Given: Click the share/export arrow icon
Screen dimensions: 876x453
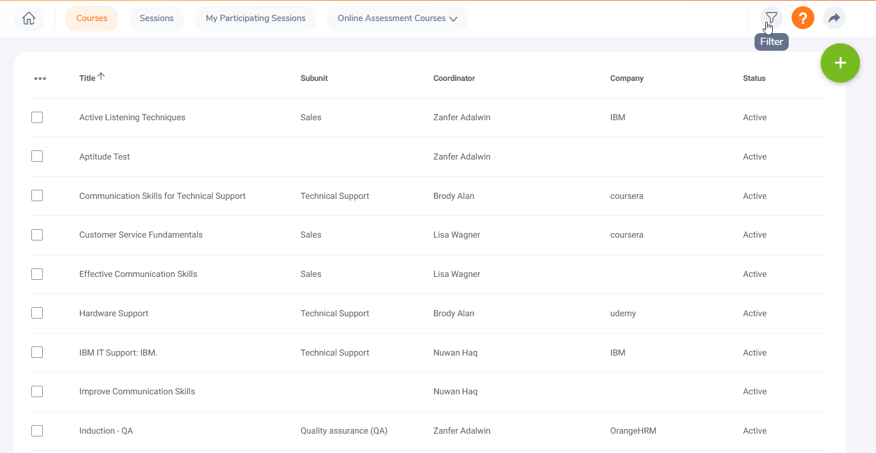Looking at the screenshot, I should tap(834, 18).
